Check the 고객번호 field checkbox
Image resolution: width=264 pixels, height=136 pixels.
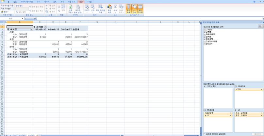[205, 29]
